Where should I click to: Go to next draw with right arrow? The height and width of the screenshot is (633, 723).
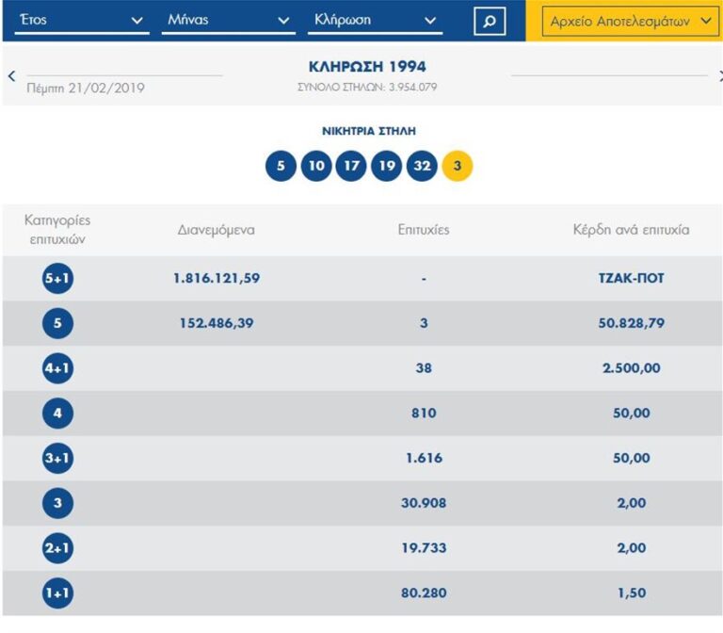pyautogui.click(x=717, y=76)
